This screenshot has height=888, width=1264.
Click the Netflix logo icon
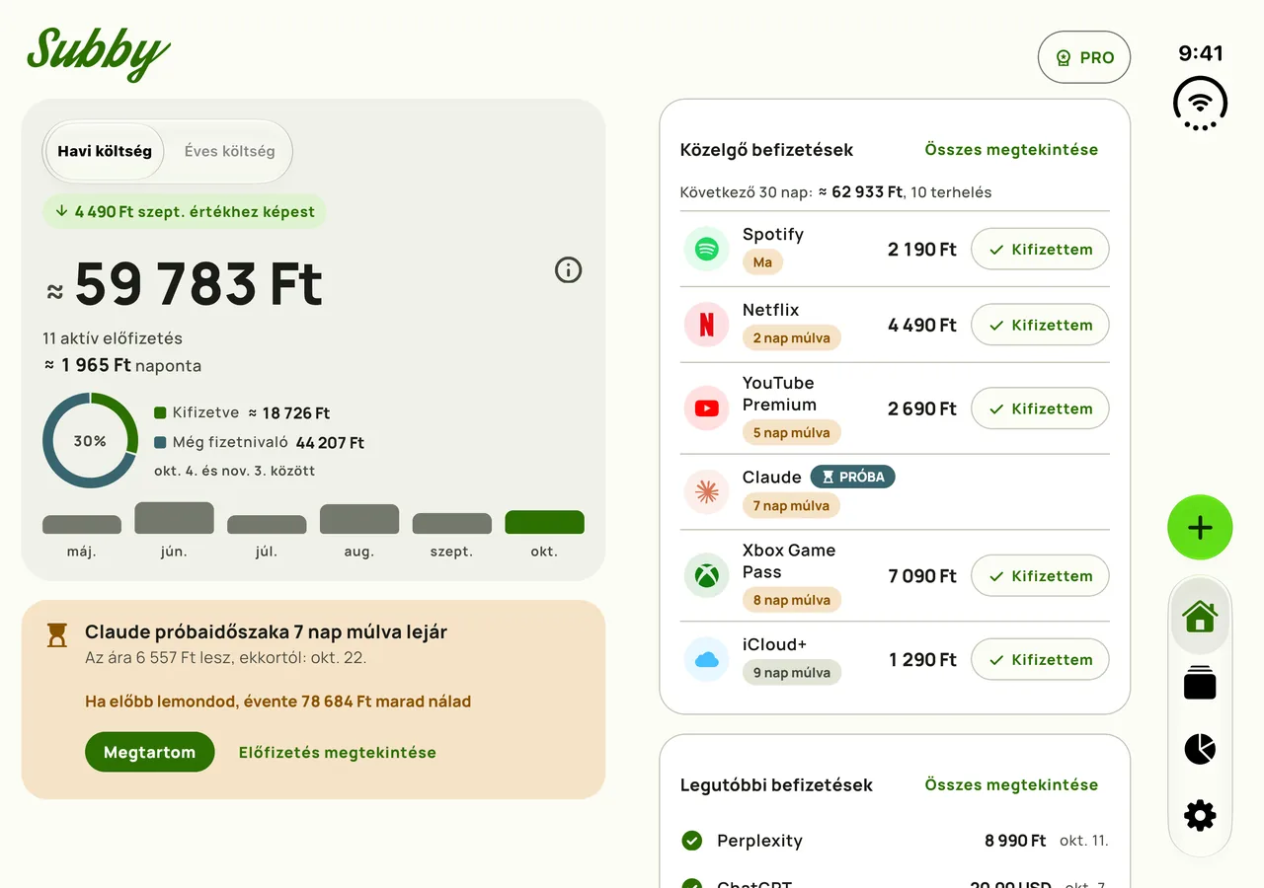coord(706,325)
